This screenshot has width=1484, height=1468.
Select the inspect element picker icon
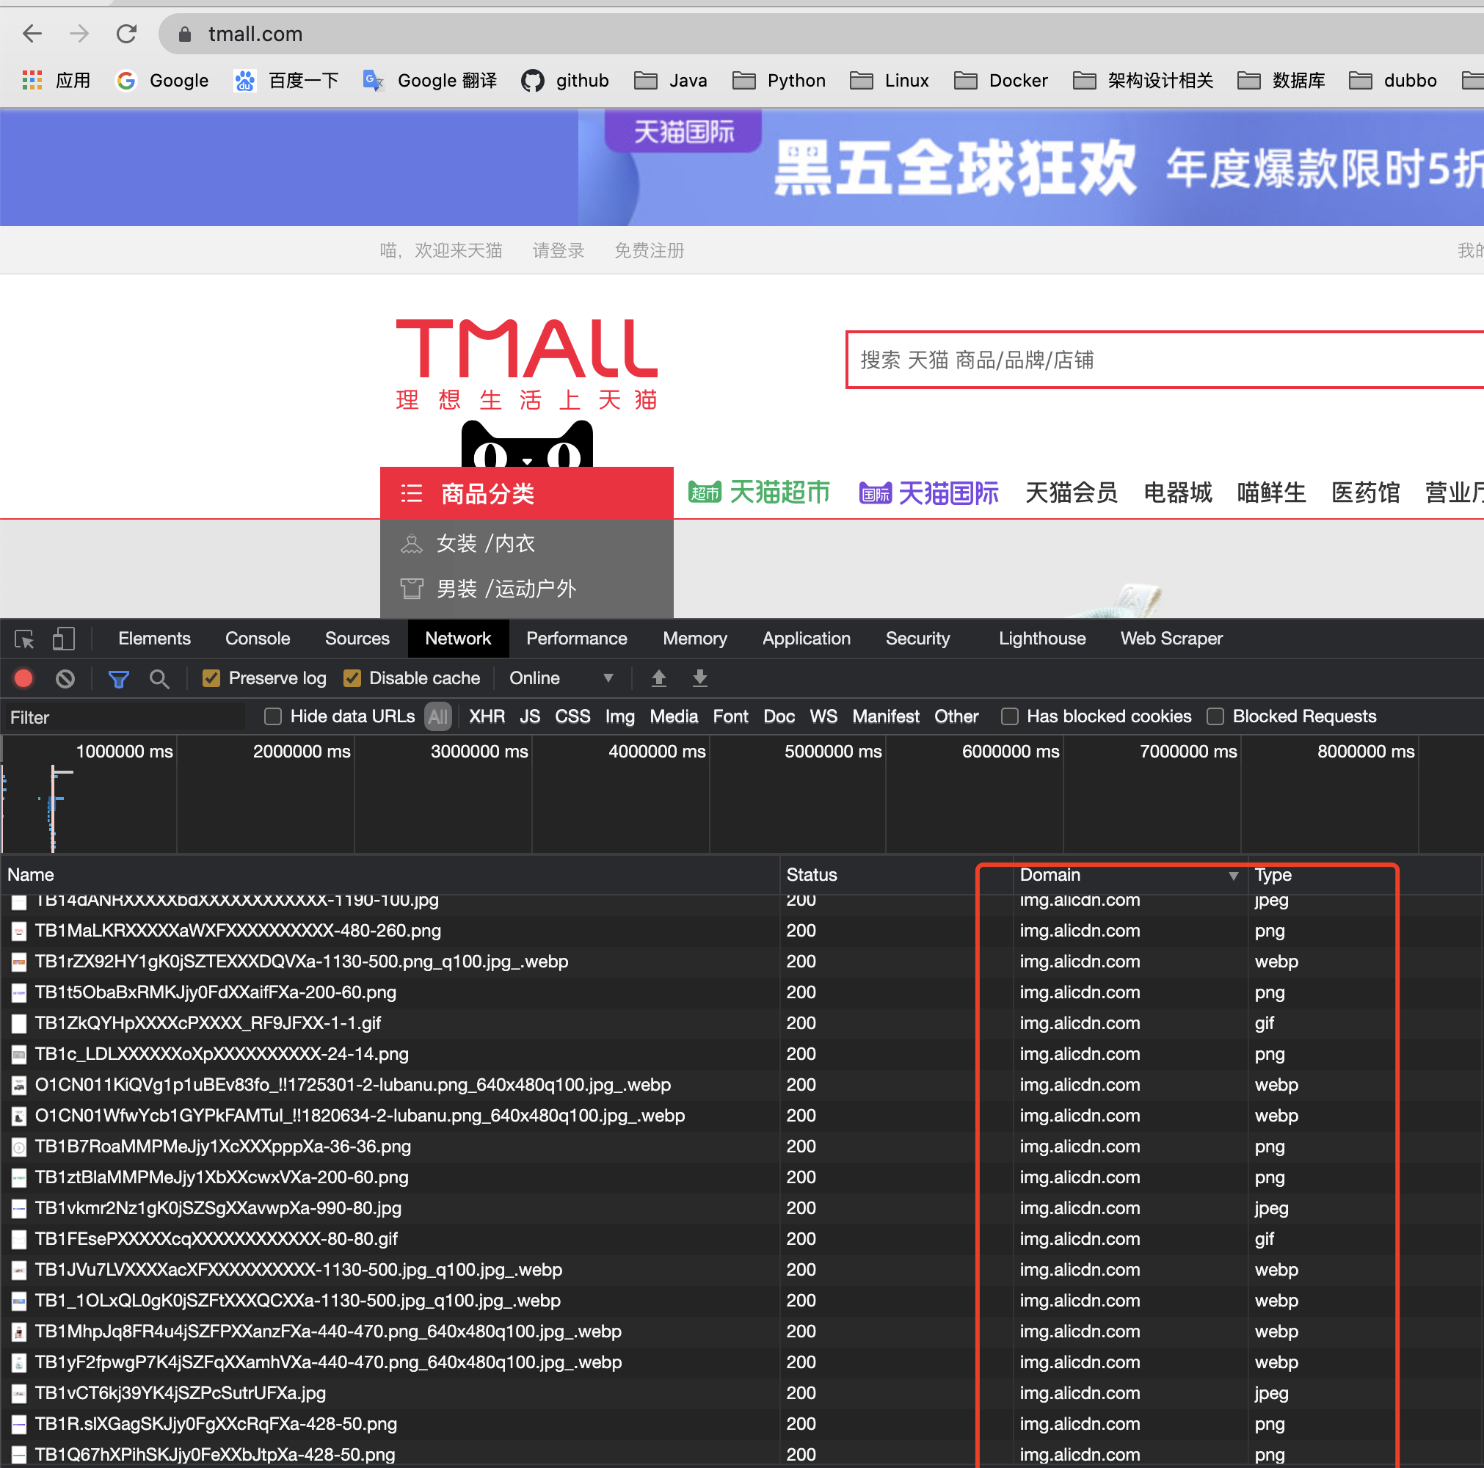(x=23, y=639)
